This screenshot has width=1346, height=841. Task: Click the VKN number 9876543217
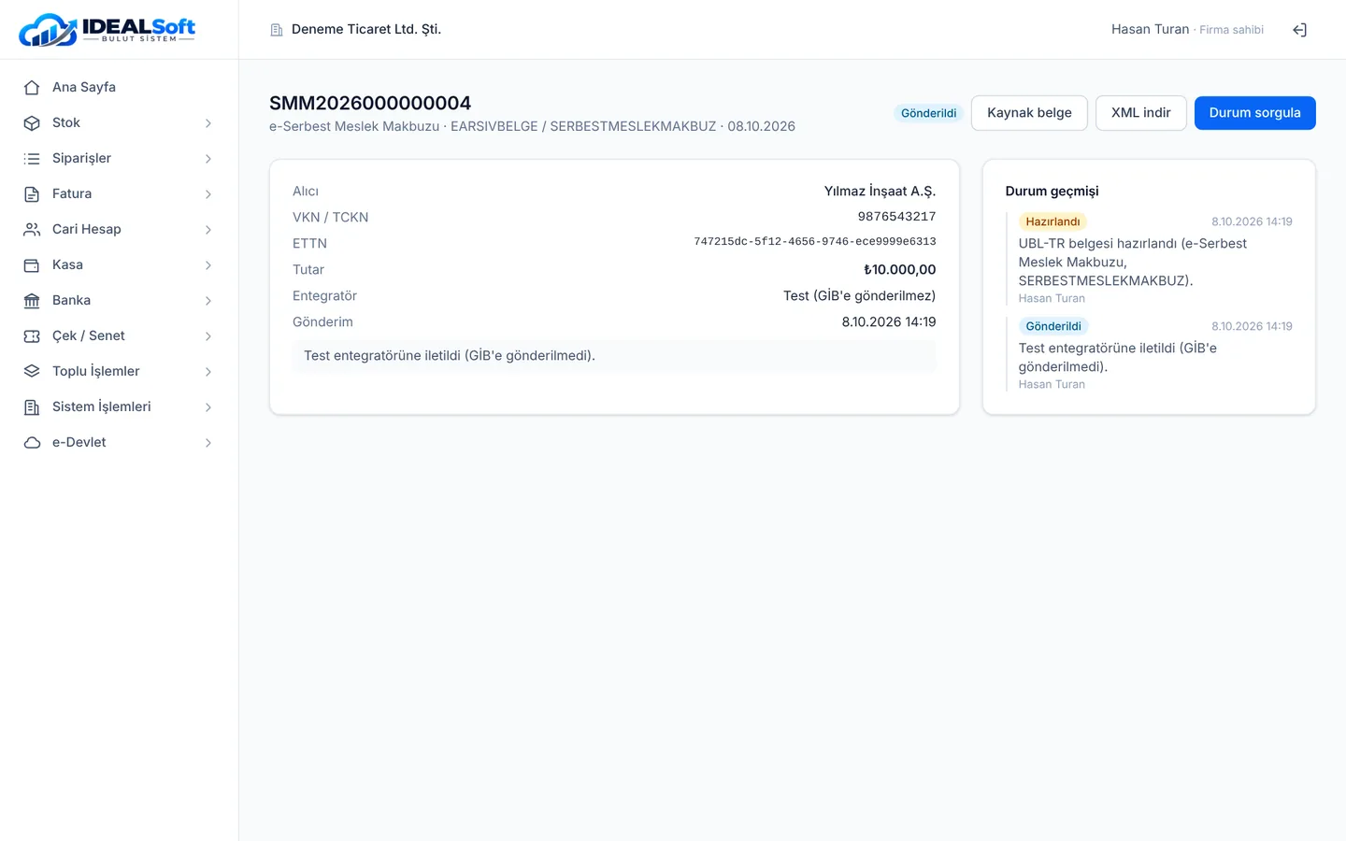click(x=896, y=217)
